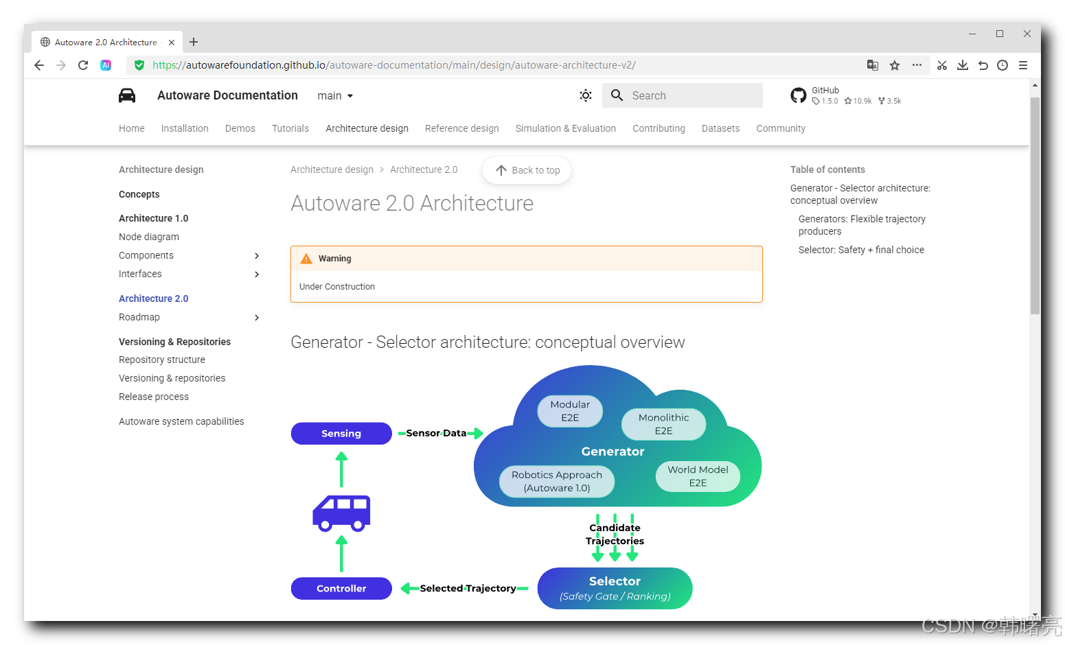
Task: Open the page translate icon
Action: tap(873, 65)
